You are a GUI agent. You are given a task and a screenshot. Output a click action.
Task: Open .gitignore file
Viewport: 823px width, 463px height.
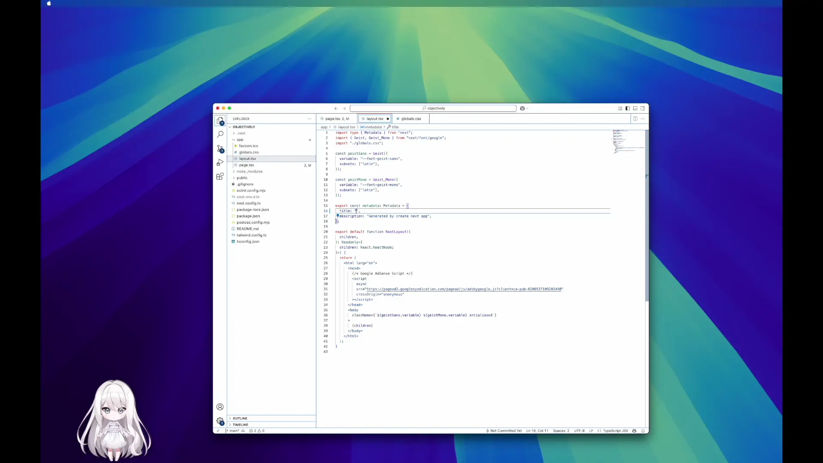[272, 184]
